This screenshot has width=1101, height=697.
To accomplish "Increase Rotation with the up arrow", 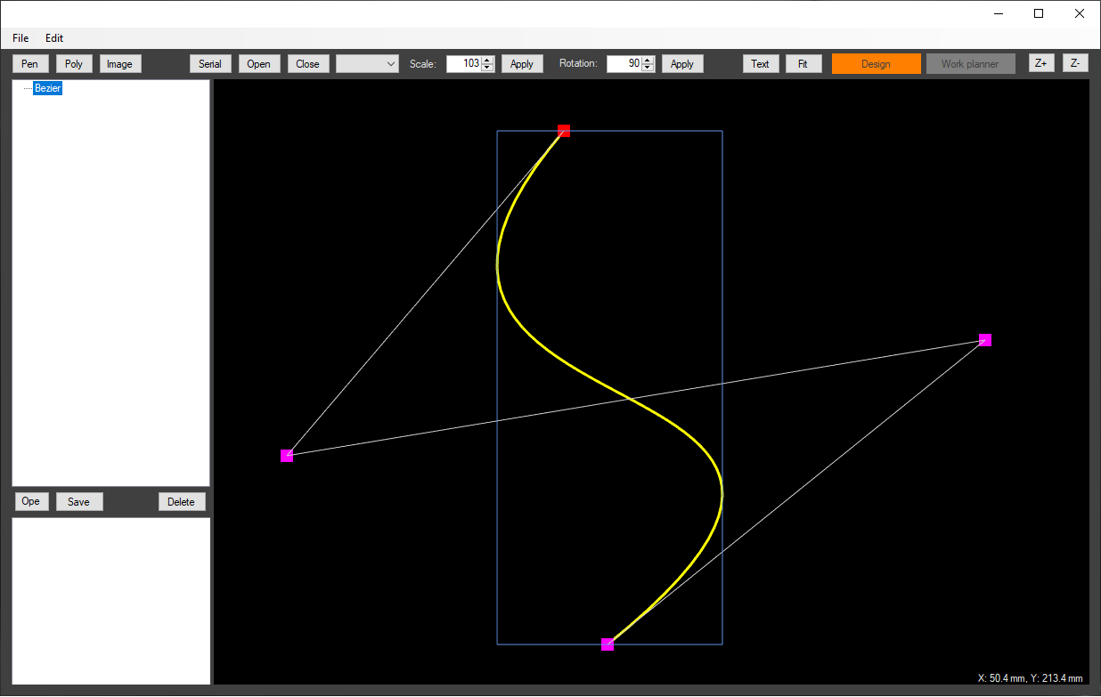I will pos(648,60).
